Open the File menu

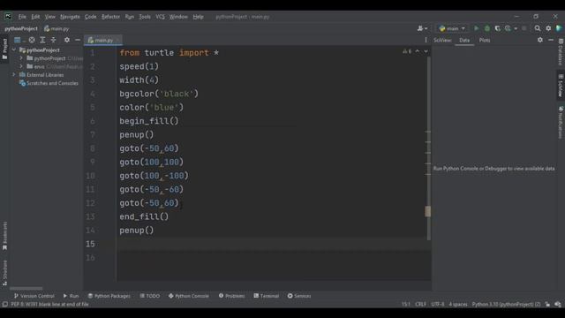point(22,17)
